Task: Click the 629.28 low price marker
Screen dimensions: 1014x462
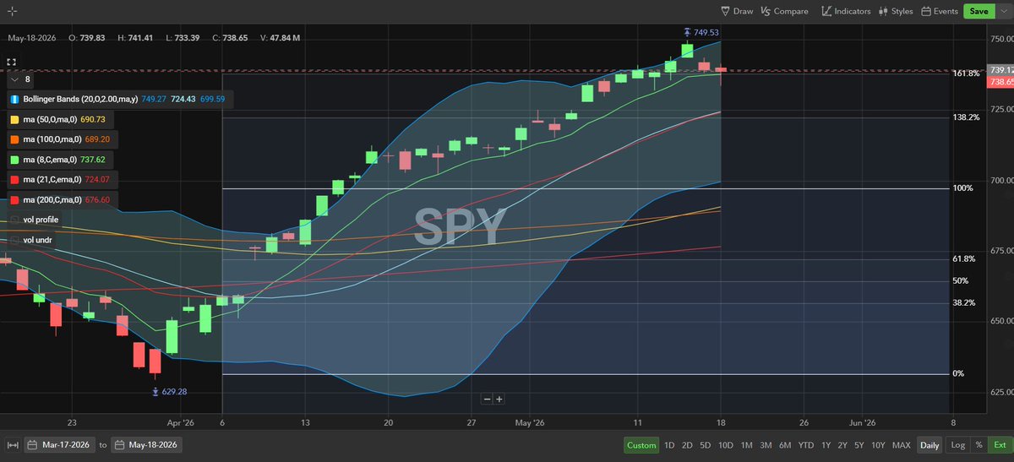Action: tap(168, 392)
